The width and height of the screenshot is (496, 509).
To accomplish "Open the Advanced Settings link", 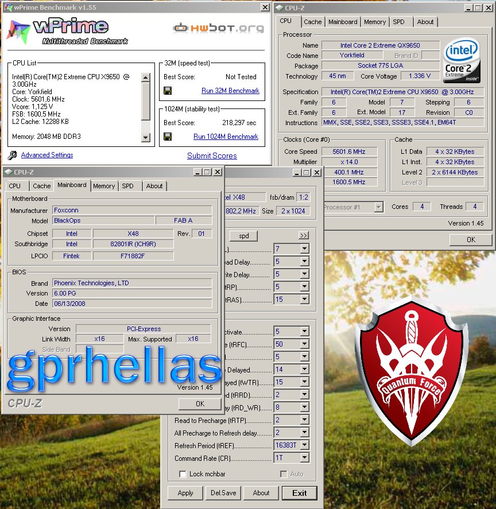I will pyautogui.click(x=47, y=155).
